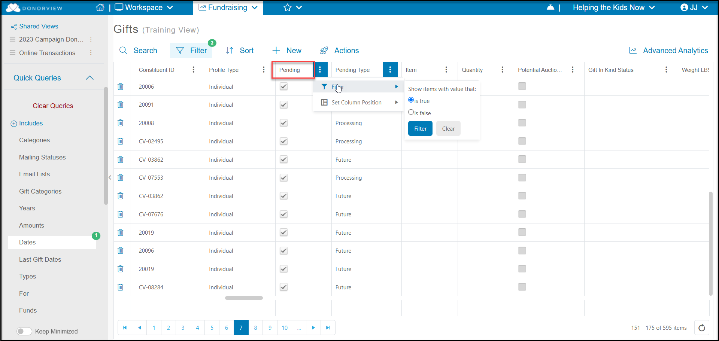Viewport: 719px width, 341px height.
Task: Refresh the grid with reload icon
Action: point(702,328)
